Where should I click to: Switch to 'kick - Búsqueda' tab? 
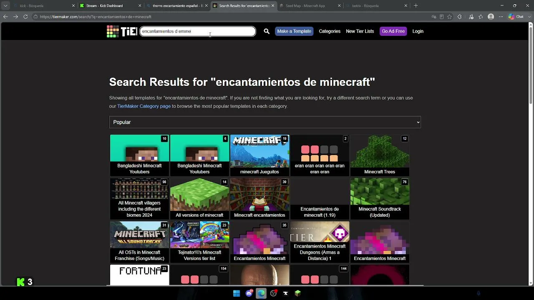tap(44, 6)
